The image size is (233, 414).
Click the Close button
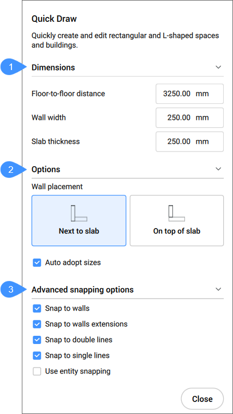pos(202,399)
